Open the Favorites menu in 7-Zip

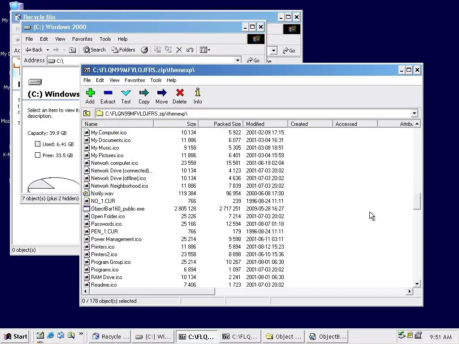(x=134, y=80)
